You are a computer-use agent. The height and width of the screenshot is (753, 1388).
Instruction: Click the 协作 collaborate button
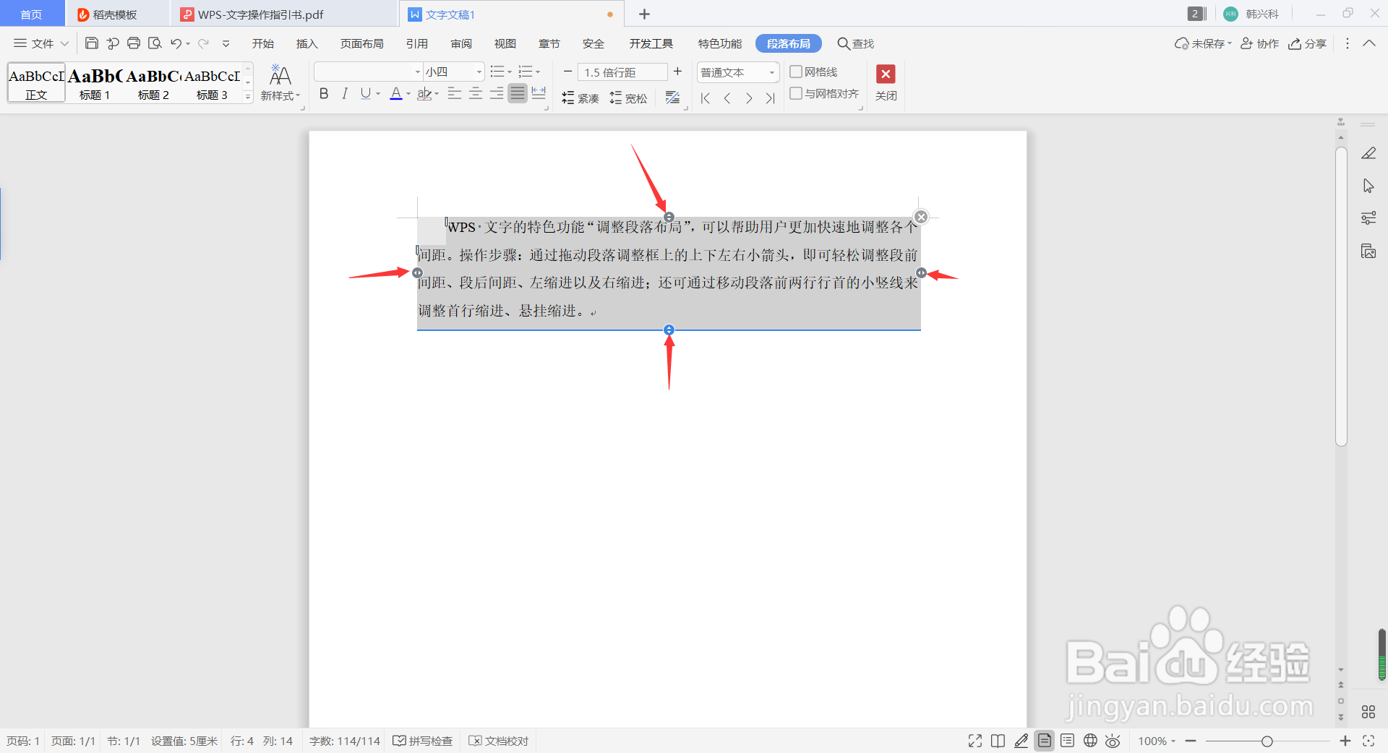1259,43
